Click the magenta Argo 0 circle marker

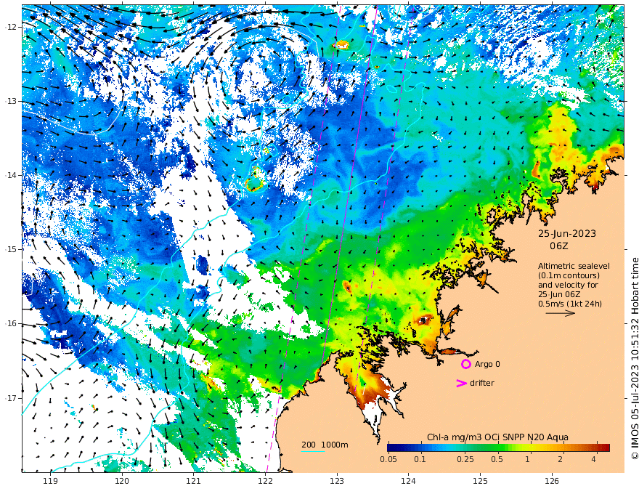tap(465, 364)
